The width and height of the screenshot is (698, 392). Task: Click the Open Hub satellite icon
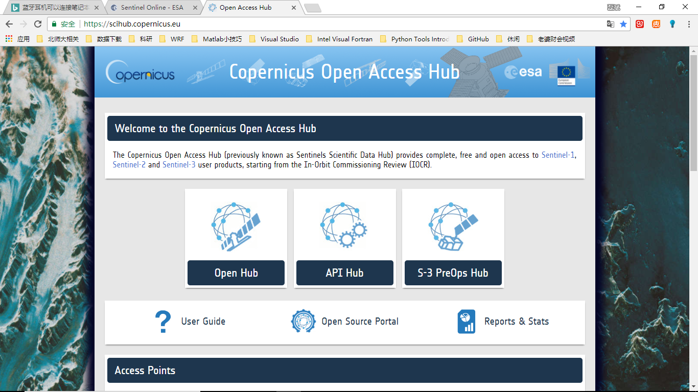coord(236,227)
